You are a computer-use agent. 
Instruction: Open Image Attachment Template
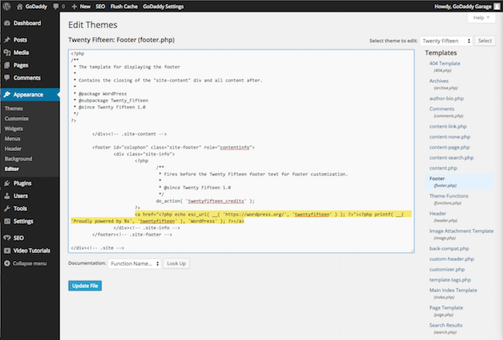(x=461, y=231)
